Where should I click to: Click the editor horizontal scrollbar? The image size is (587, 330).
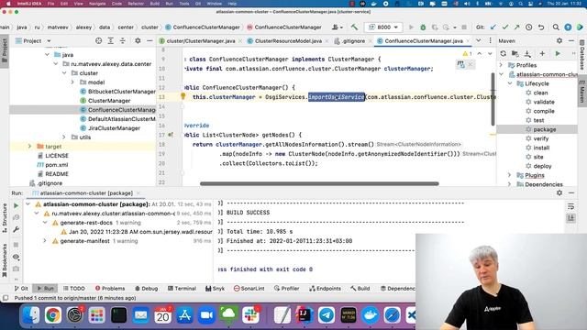(x=319, y=183)
